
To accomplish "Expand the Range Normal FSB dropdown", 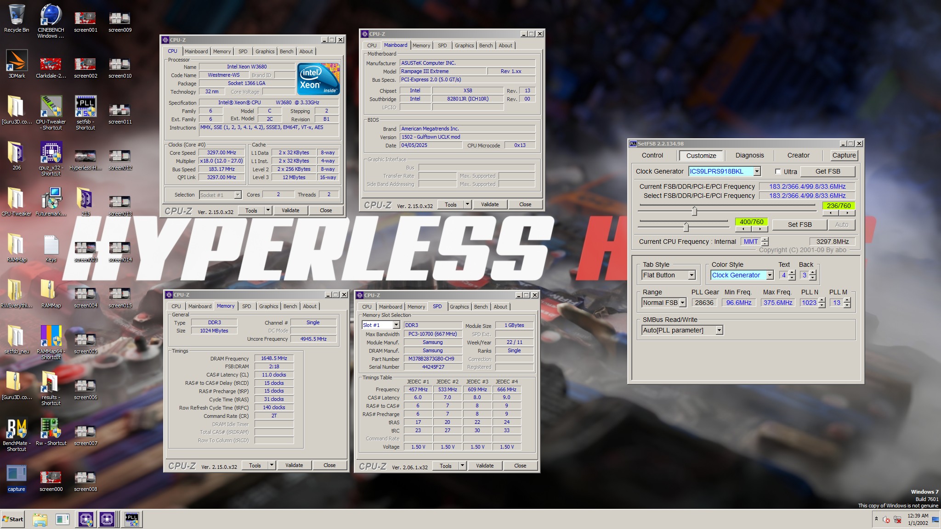I will coord(682,303).
